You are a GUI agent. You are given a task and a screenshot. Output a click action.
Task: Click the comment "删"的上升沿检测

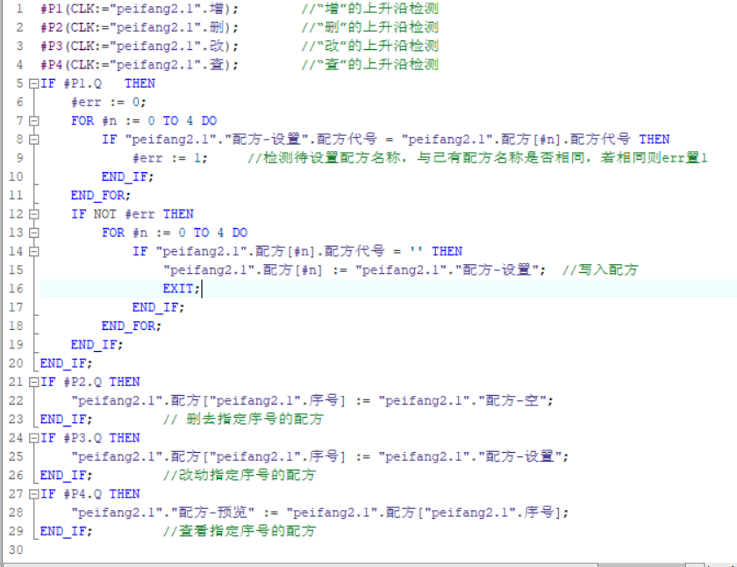(x=370, y=27)
